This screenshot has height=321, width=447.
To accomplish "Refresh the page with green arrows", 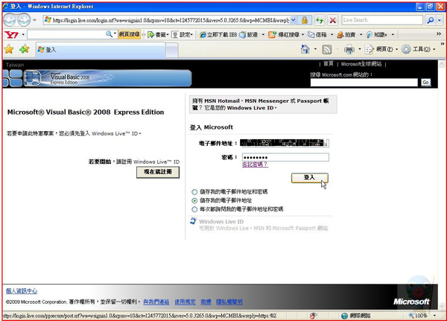I will coord(320,20).
